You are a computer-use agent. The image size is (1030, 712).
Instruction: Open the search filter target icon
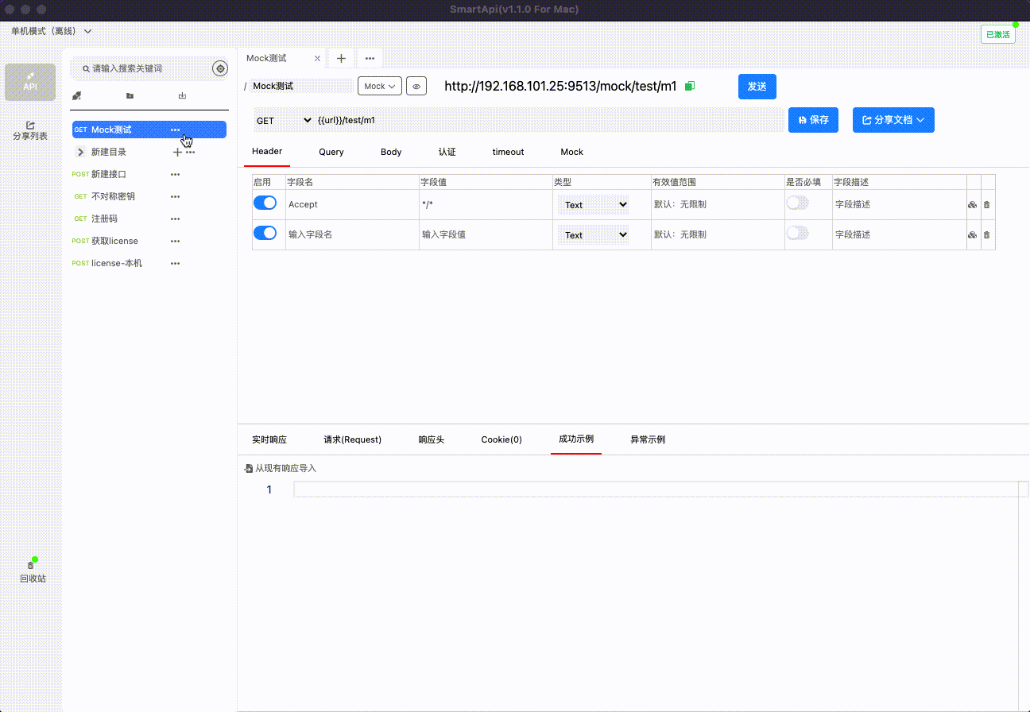coord(219,68)
